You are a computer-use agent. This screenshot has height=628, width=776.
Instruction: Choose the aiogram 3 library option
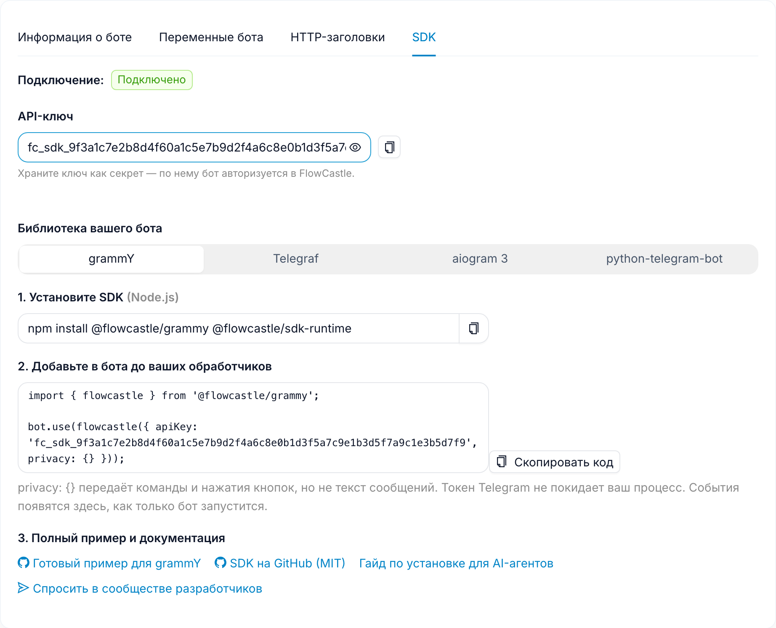[480, 259]
